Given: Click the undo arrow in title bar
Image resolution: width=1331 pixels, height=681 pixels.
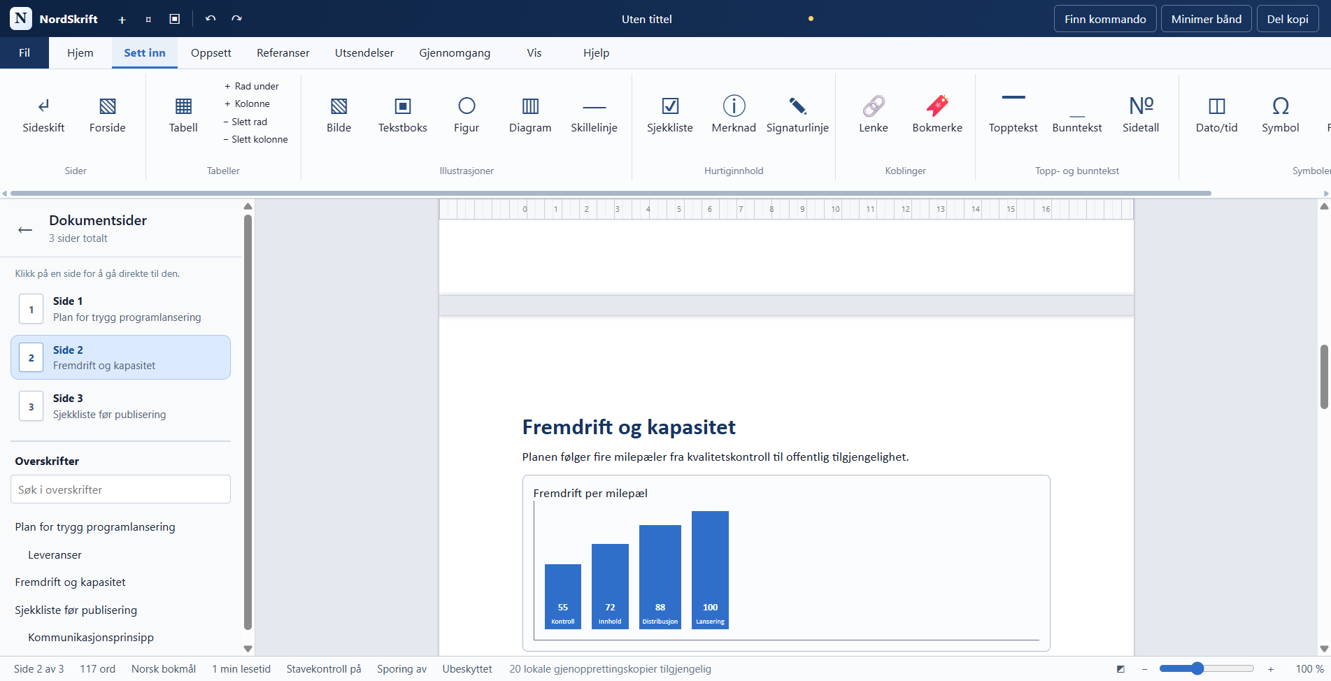Looking at the screenshot, I should point(211,19).
